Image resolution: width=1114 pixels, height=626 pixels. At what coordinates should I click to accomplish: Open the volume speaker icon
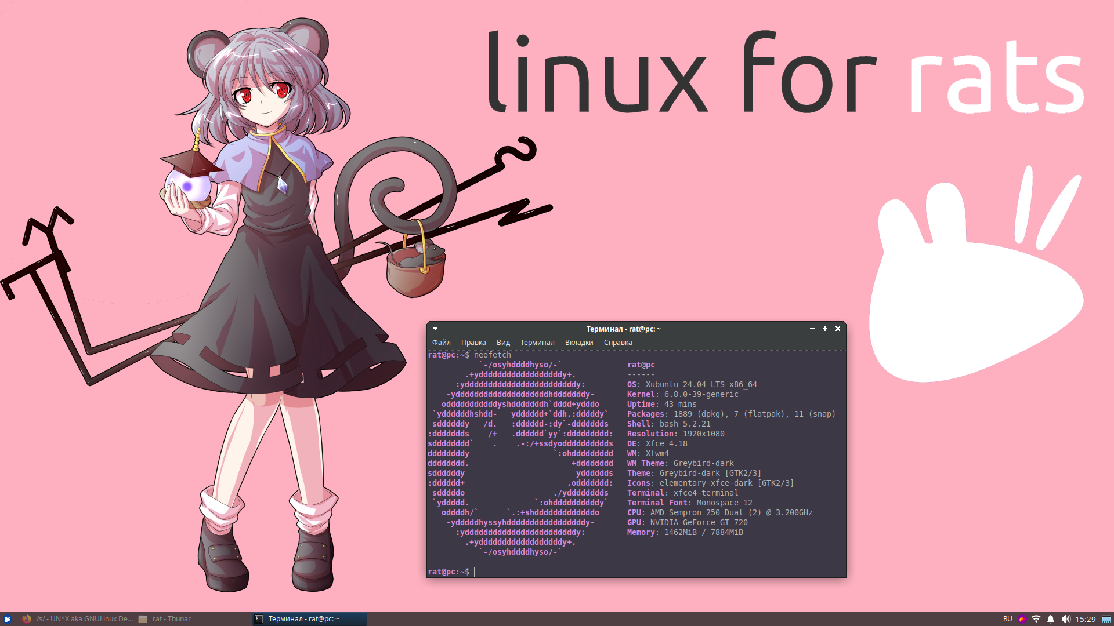(x=1065, y=619)
